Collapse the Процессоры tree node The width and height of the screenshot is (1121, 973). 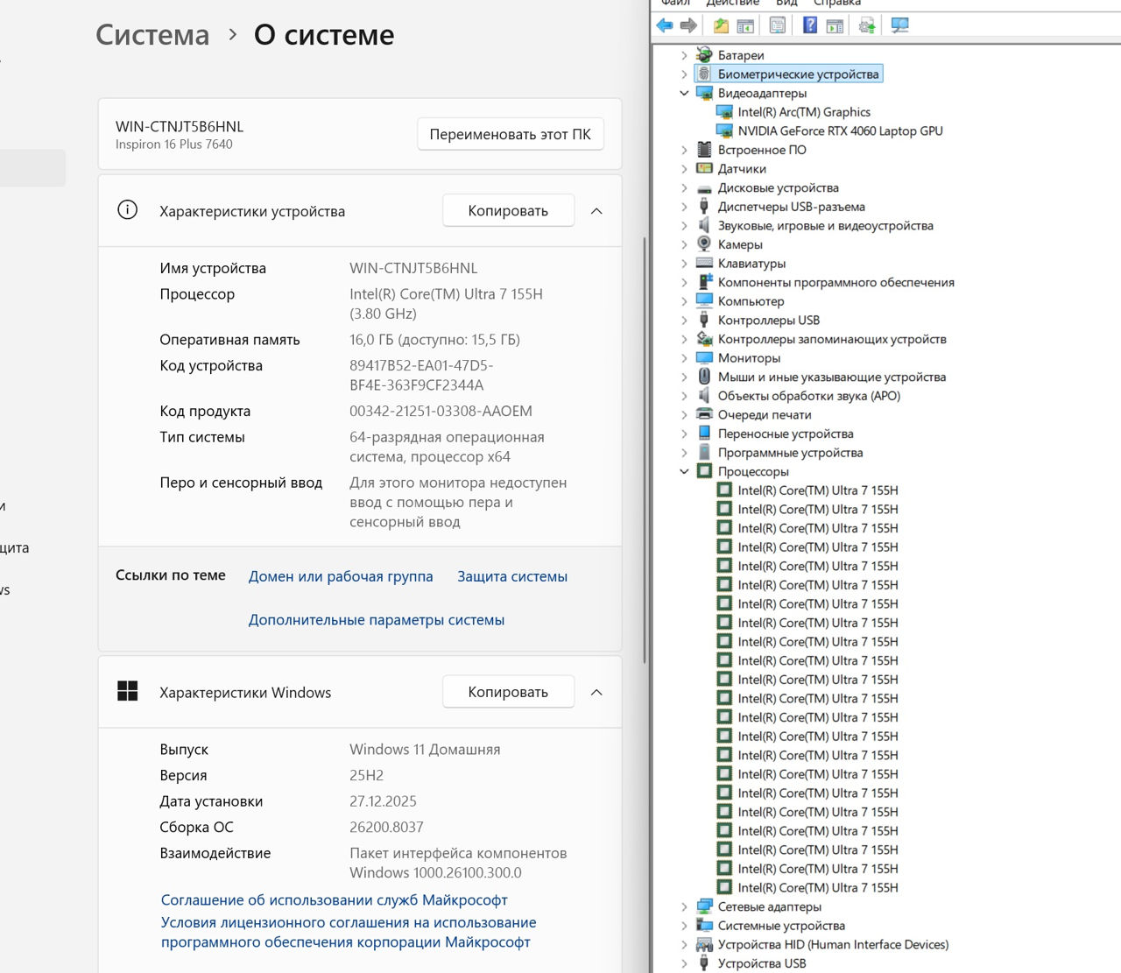pyautogui.click(x=684, y=472)
